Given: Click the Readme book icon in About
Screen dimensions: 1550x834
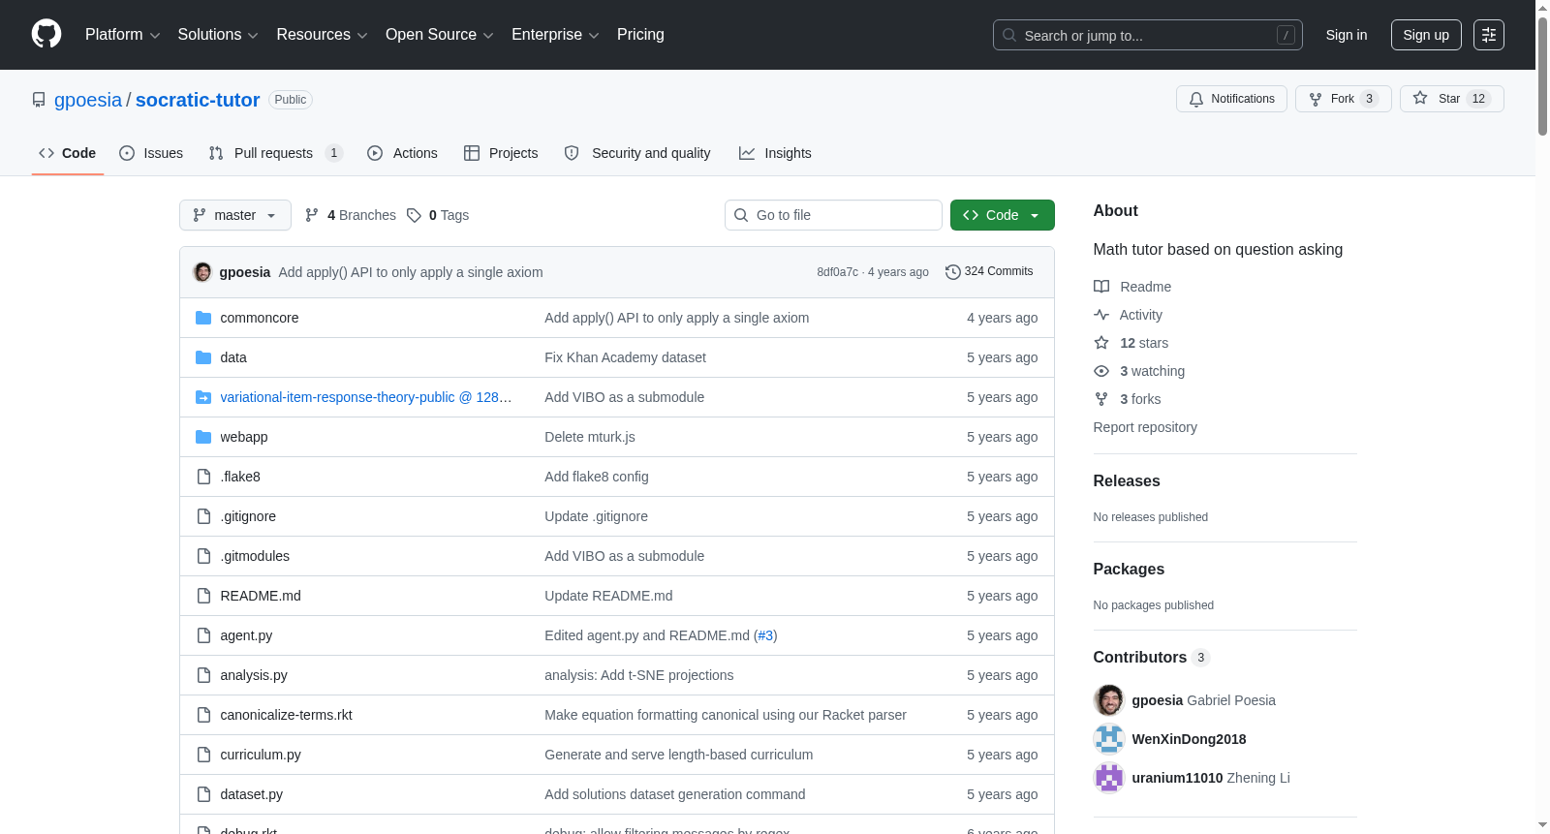Looking at the screenshot, I should coord(1101,287).
